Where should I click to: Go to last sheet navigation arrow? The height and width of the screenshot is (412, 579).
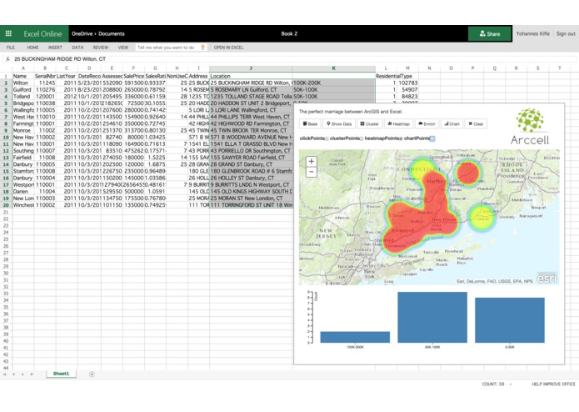coord(32,374)
